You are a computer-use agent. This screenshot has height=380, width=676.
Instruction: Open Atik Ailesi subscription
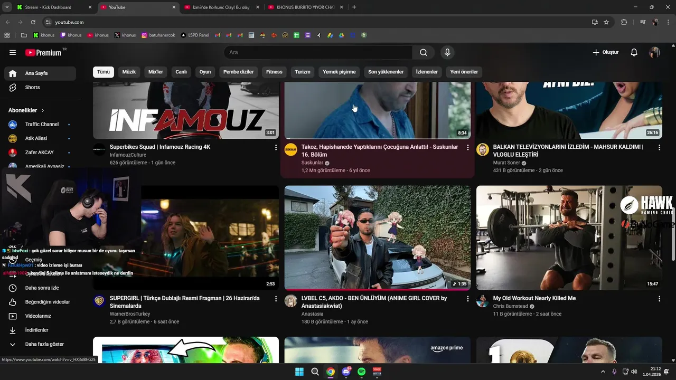point(40,138)
